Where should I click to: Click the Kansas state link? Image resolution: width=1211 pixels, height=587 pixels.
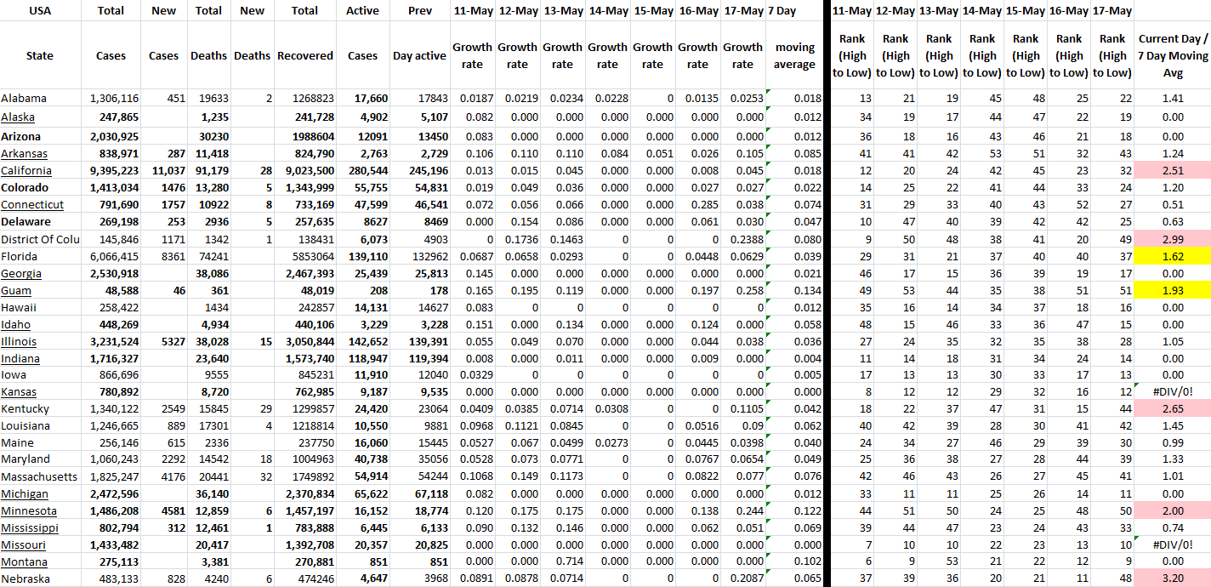pyautogui.click(x=19, y=391)
